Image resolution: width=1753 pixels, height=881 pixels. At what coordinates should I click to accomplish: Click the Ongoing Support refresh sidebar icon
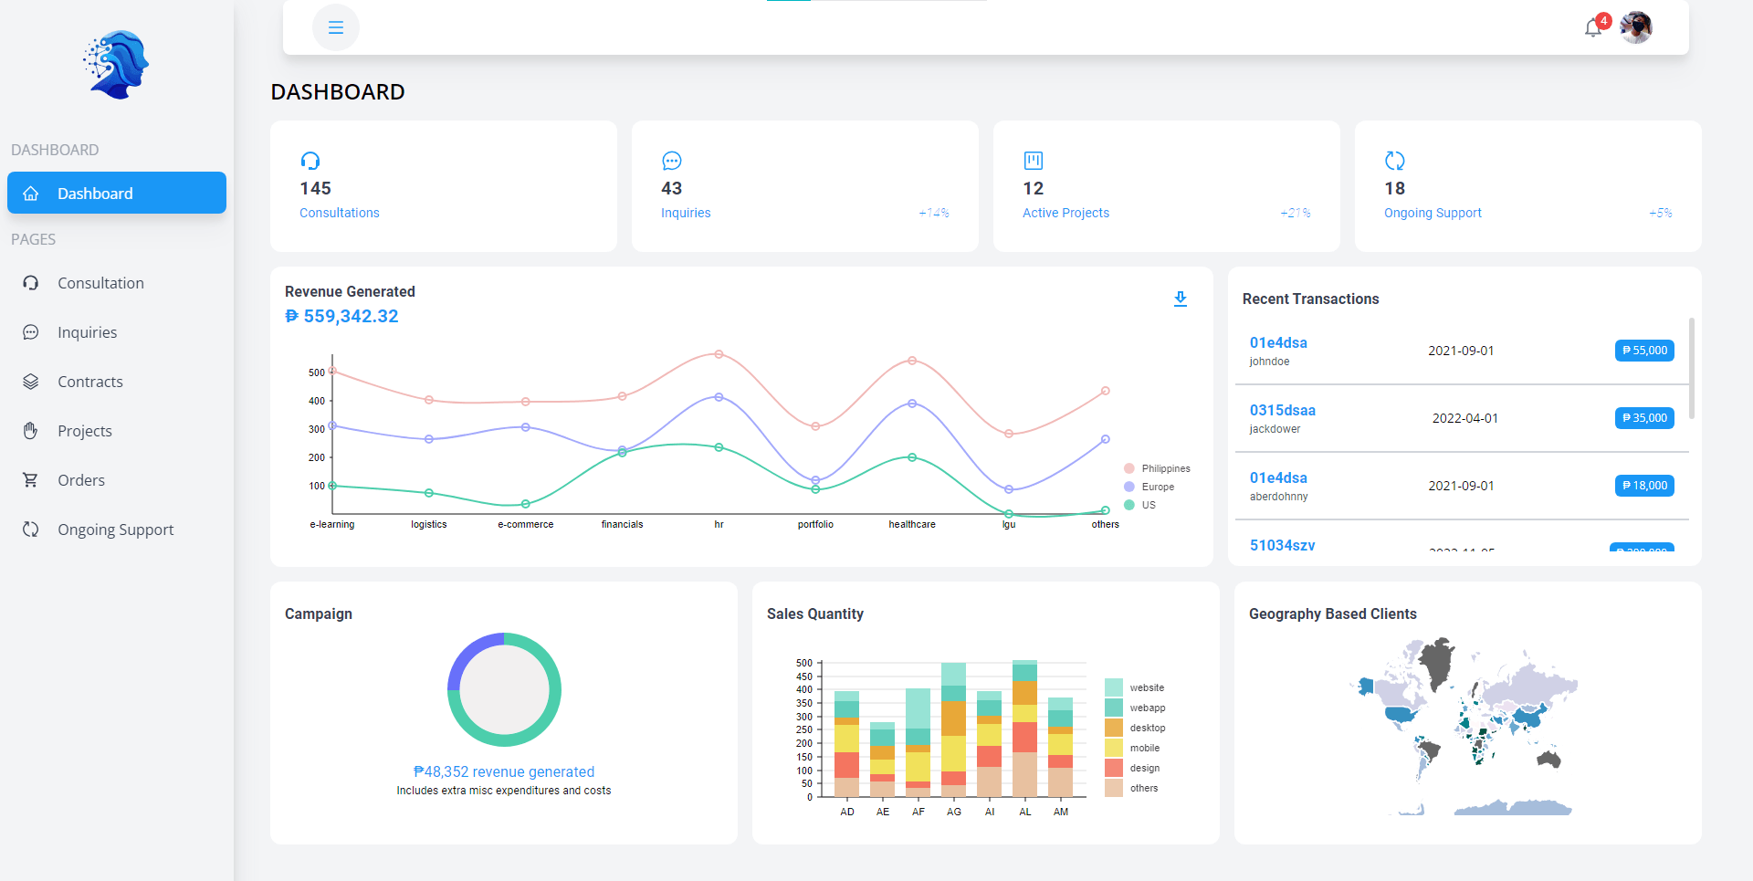click(x=31, y=530)
